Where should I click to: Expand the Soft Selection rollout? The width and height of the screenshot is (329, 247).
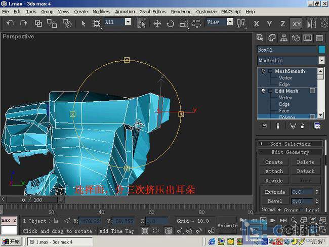click(290, 144)
